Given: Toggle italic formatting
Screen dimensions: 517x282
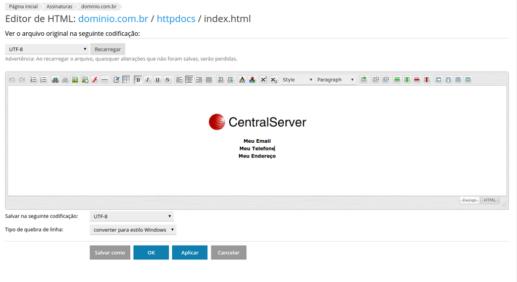Looking at the screenshot, I should [147, 80].
